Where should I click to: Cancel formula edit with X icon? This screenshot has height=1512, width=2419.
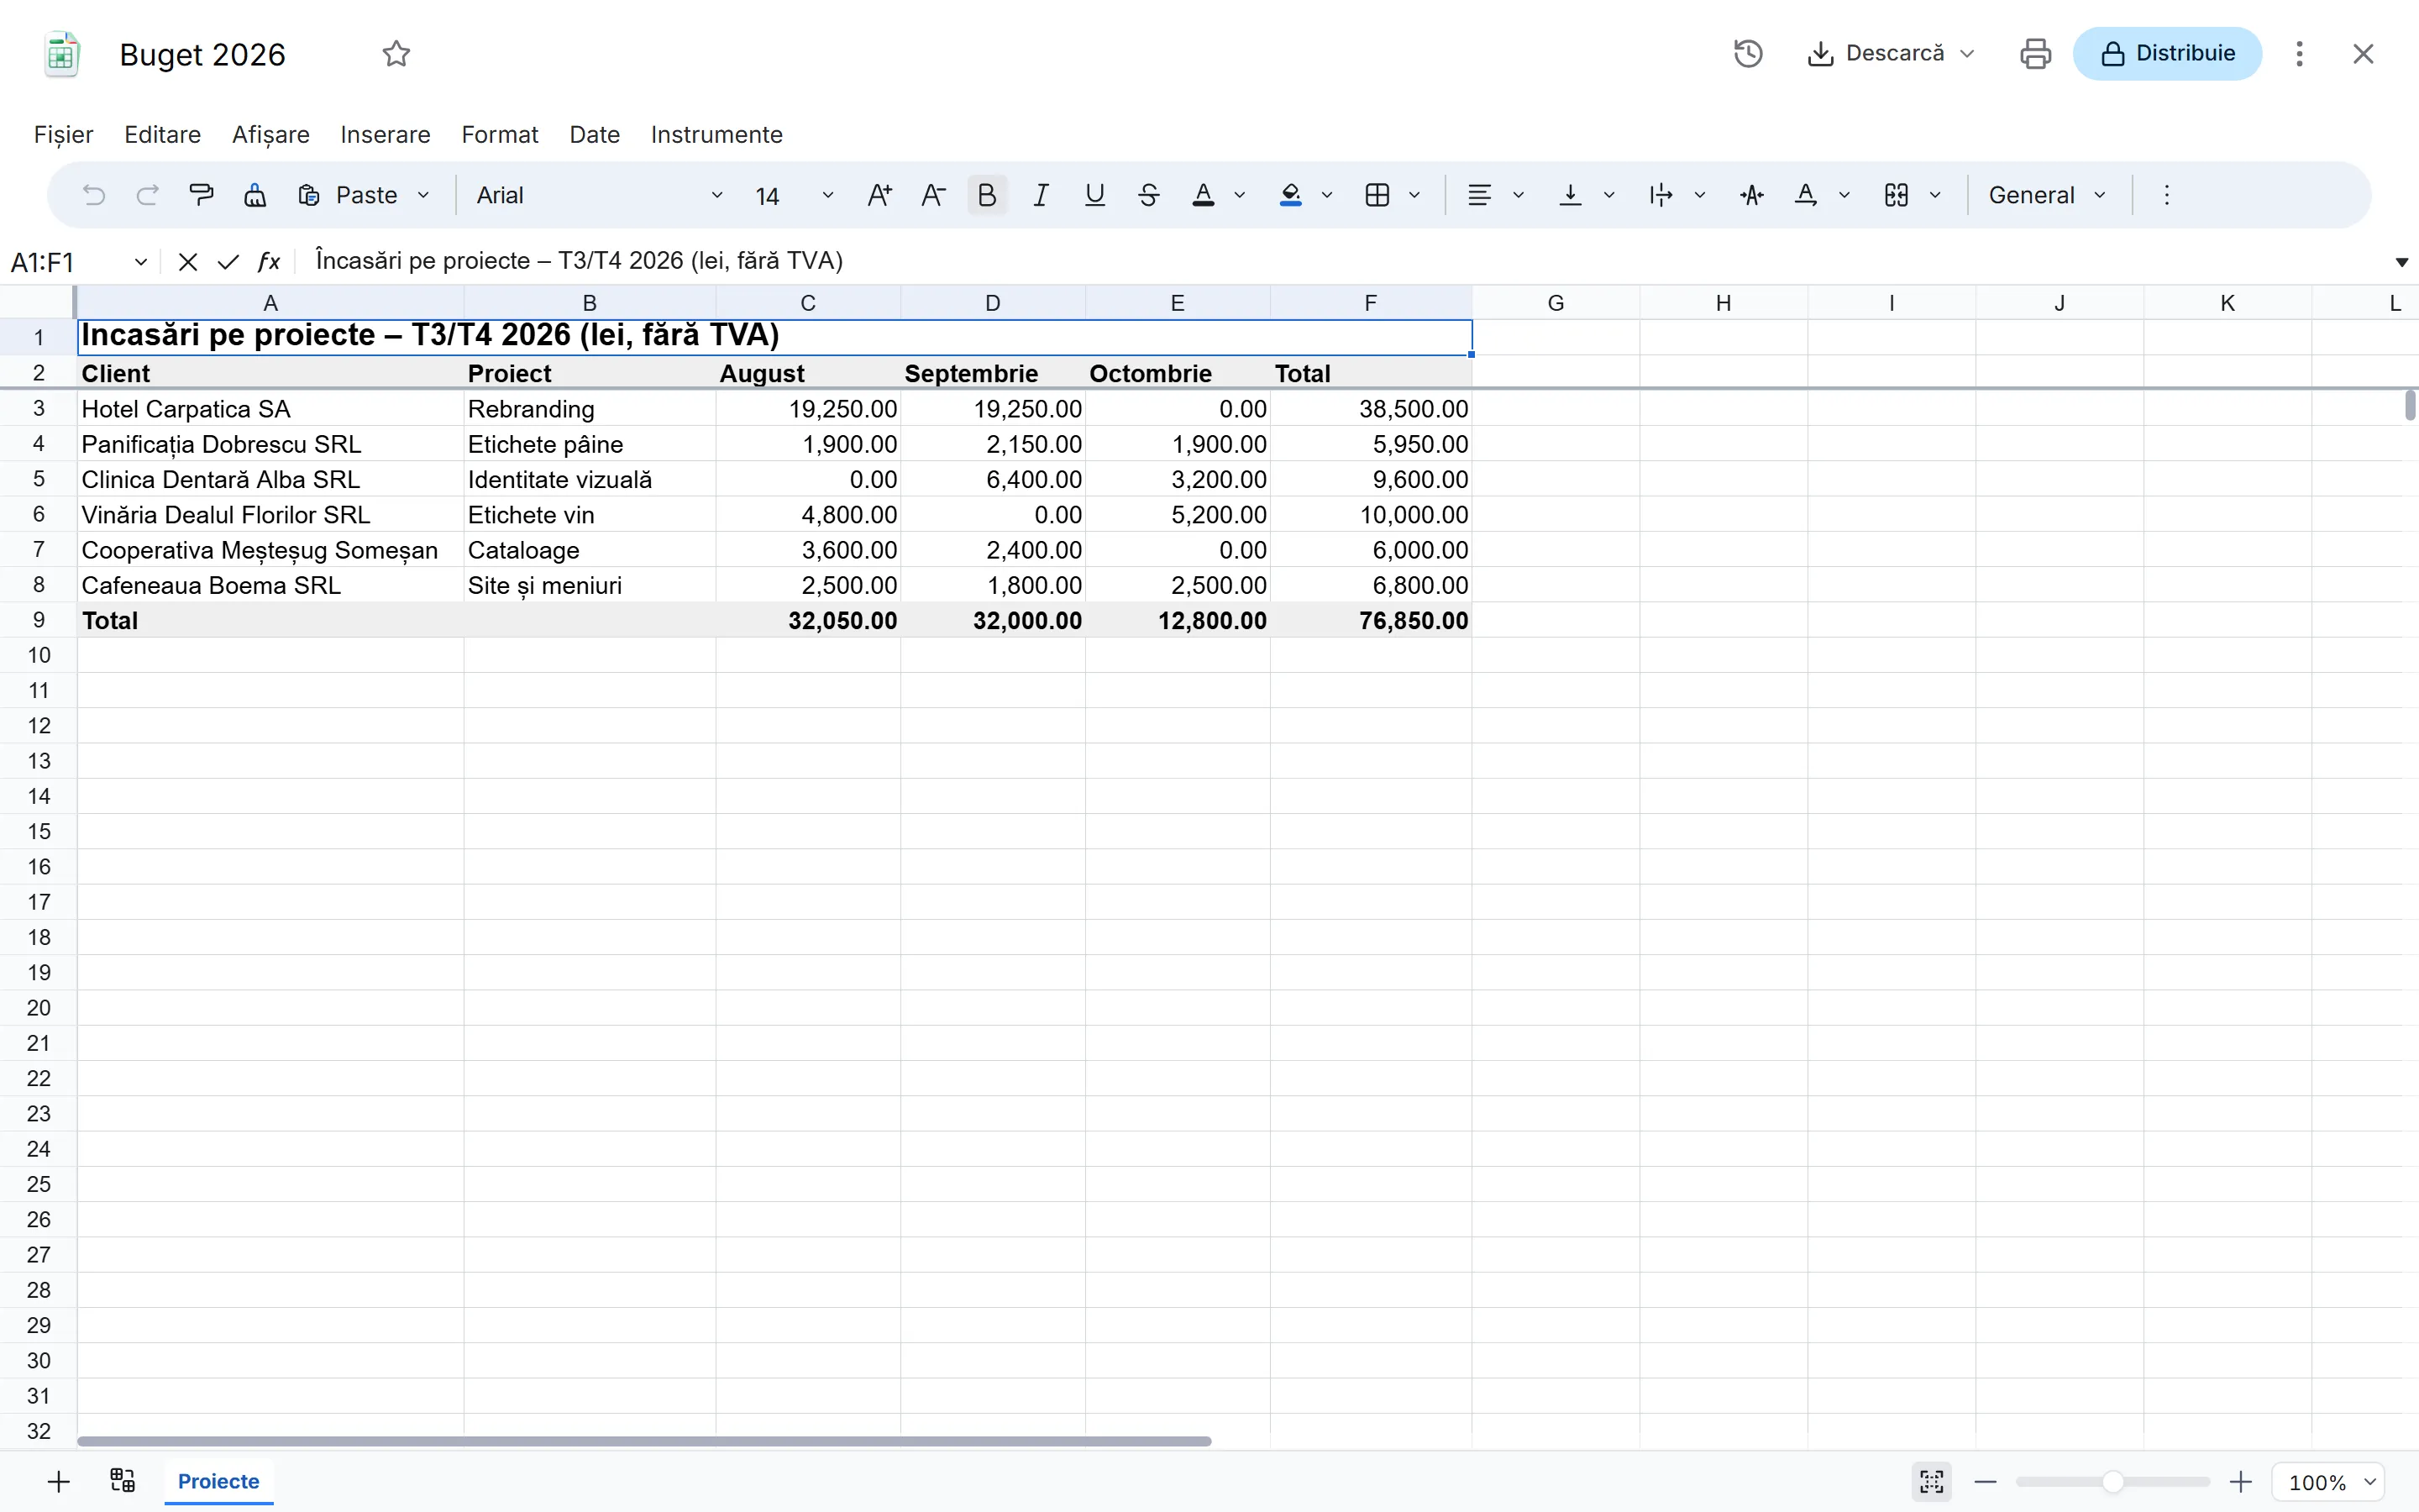coord(188,262)
